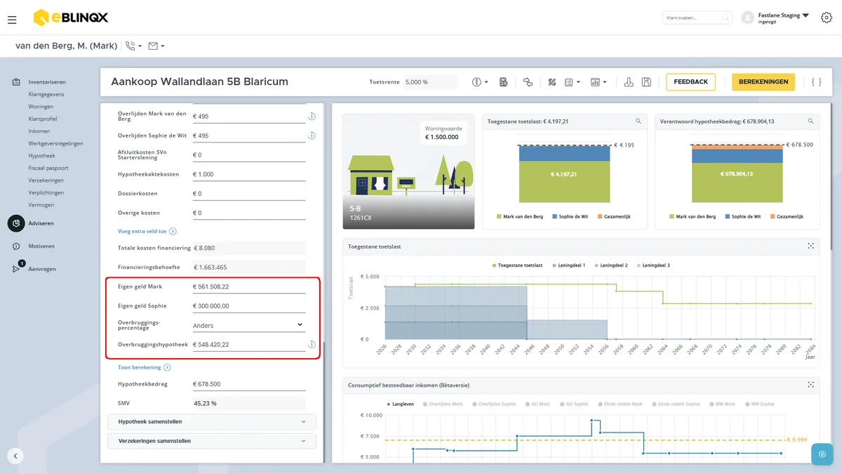842x474 pixels.
Task: Open the list view dropdown in toolbar
Action: 573,82
